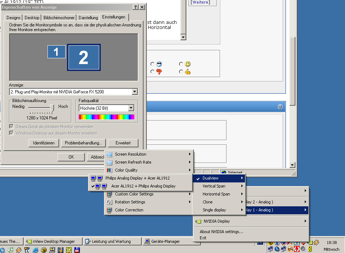This screenshot has width=345, height=253.
Task: Click the green clock quick launch icon
Action: tap(69, 250)
